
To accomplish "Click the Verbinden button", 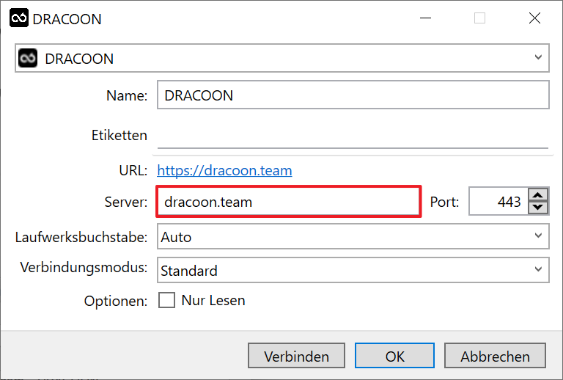I will (296, 356).
